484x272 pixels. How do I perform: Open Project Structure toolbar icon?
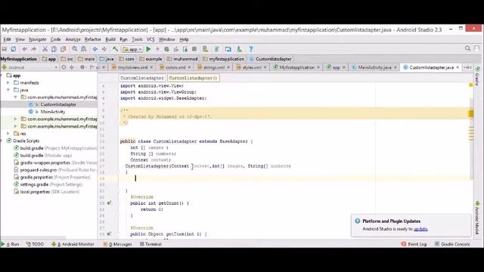coord(228,49)
